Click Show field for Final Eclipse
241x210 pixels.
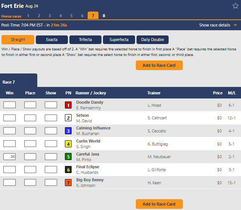tap(51, 170)
